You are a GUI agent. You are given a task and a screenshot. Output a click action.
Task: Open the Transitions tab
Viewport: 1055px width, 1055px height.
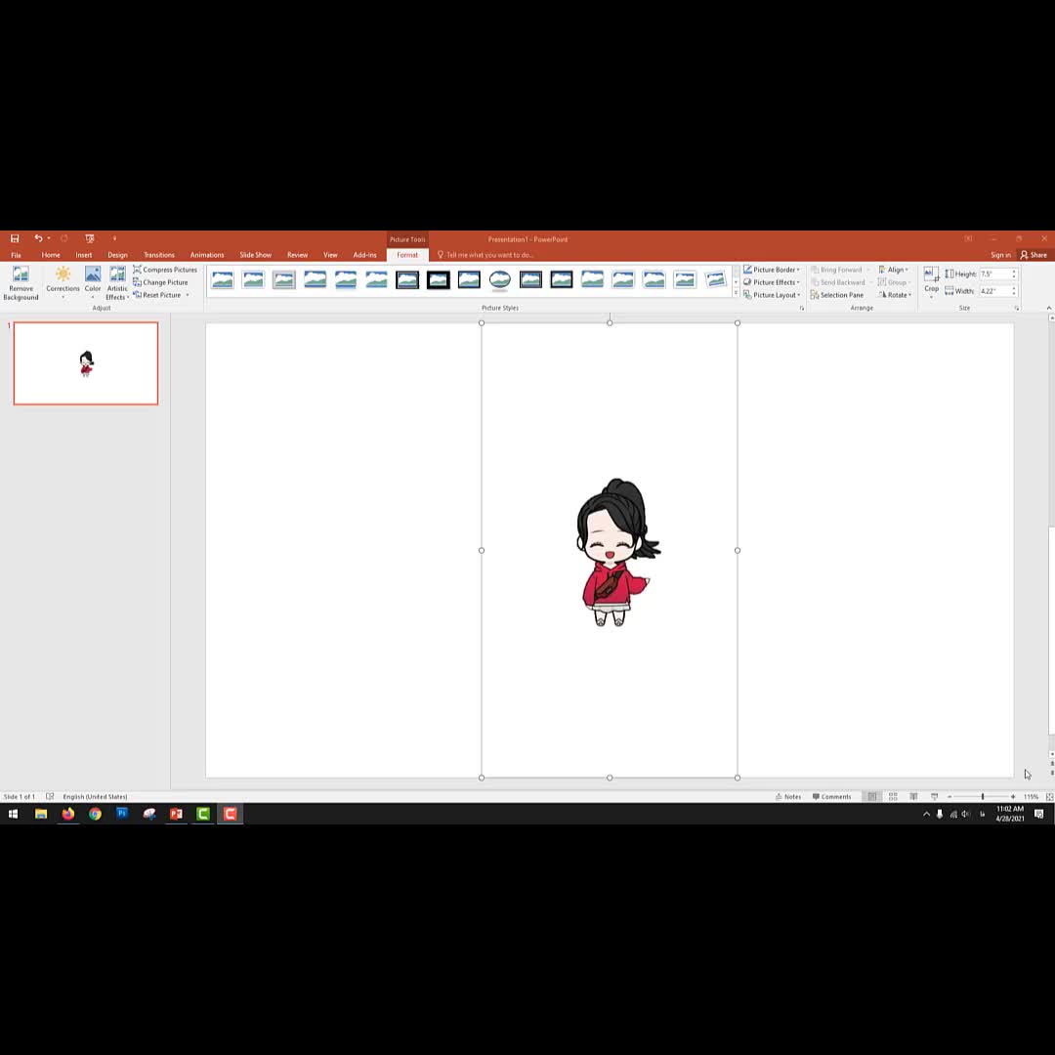(158, 255)
